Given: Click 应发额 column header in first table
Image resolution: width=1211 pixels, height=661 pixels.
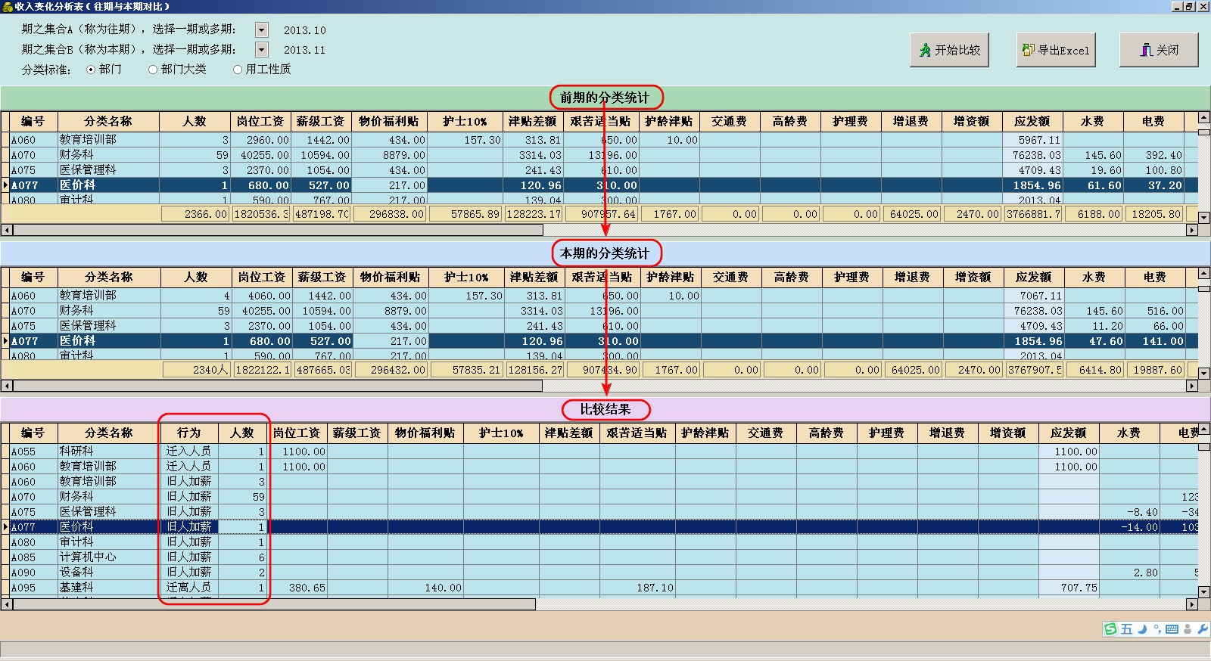Looking at the screenshot, I should tap(1032, 122).
